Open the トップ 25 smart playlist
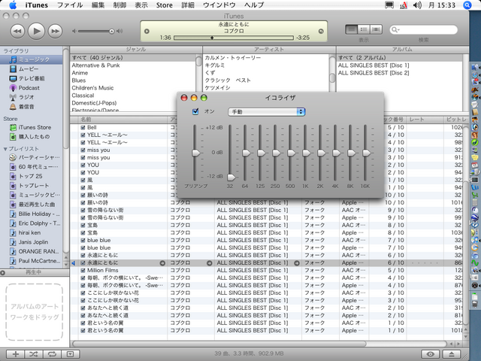This screenshot has width=481, height=361. pyautogui.click(x=31, y=176)
